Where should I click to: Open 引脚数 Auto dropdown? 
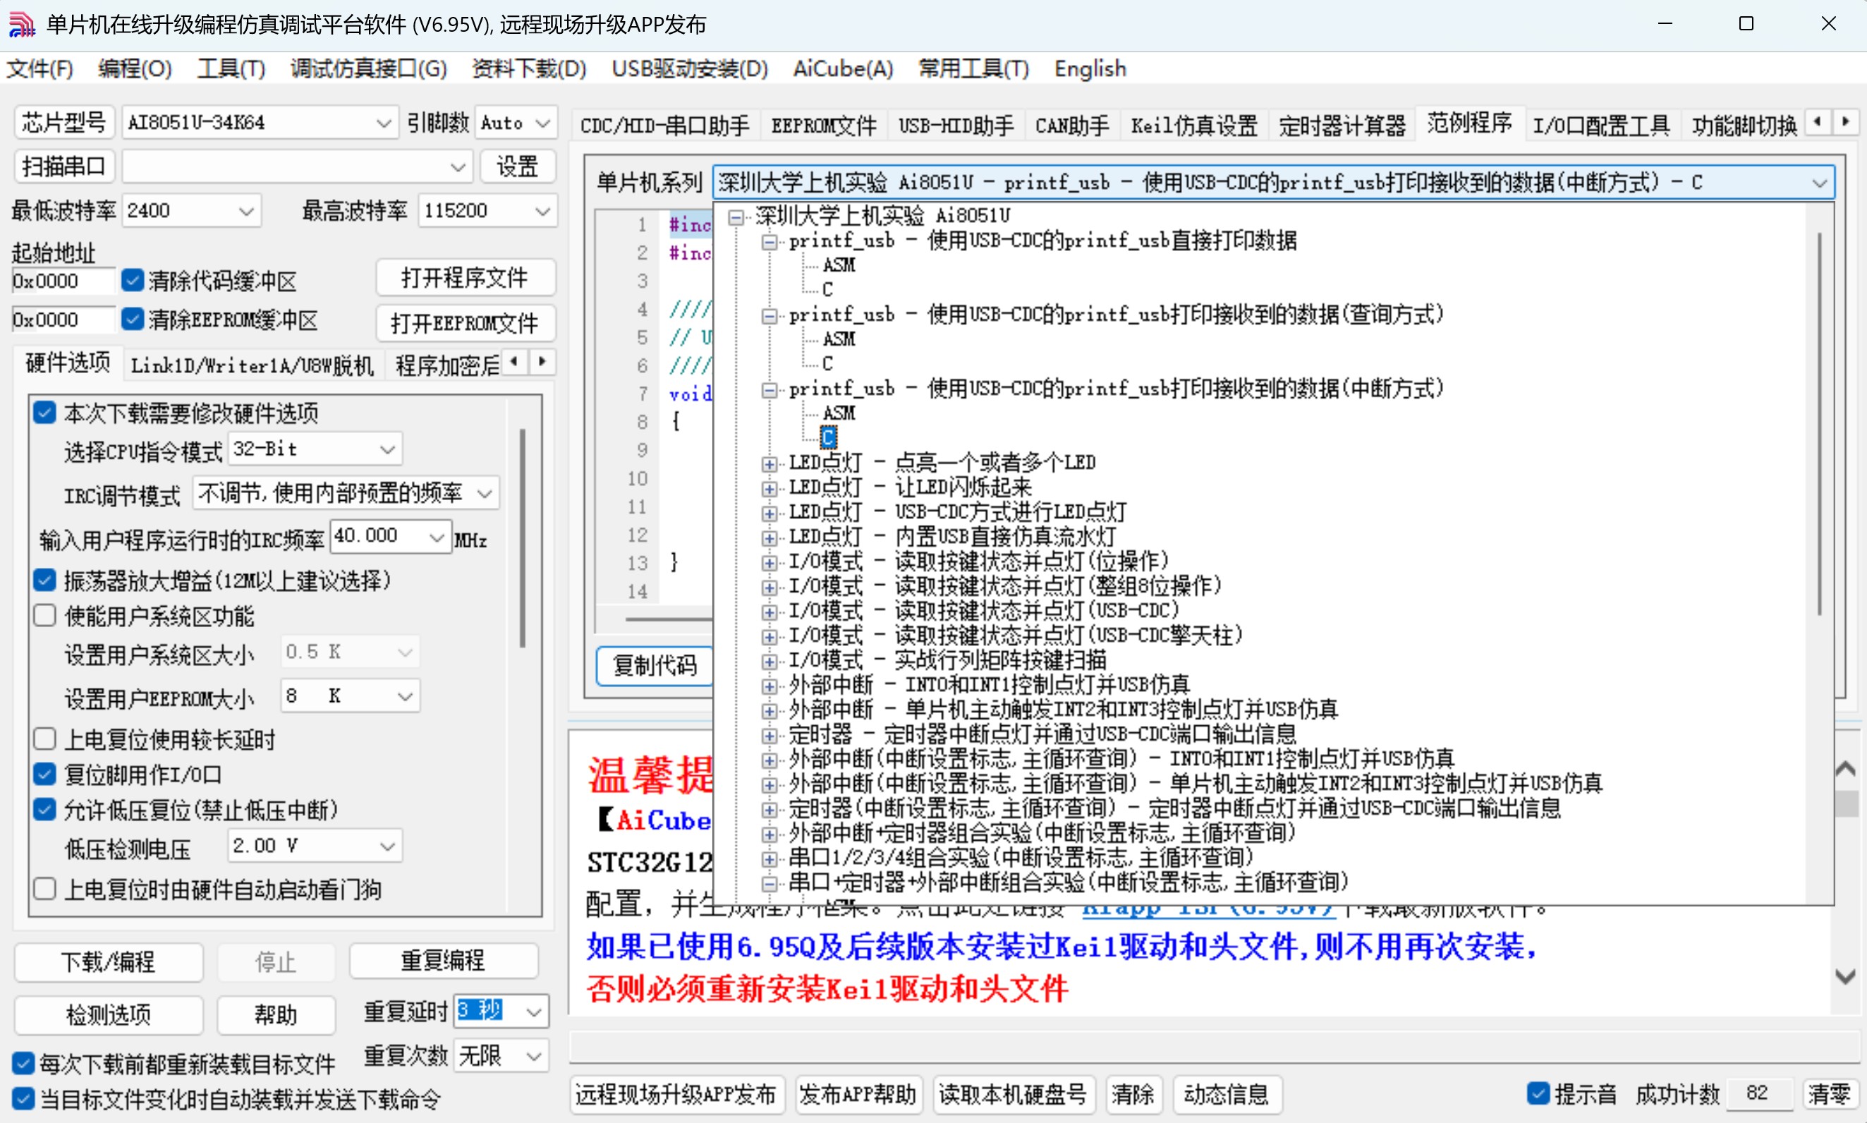(x=516, y=123)
